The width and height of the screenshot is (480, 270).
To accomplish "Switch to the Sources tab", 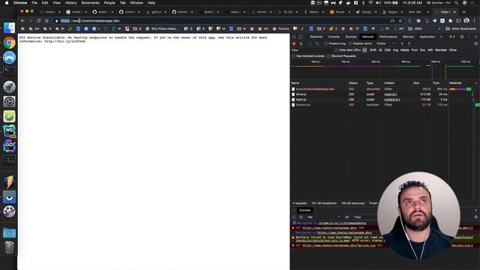I will (350, 37).
